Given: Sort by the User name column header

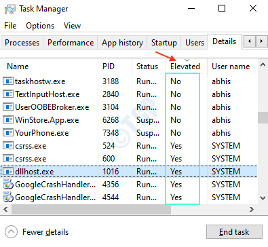Looking at the screenshot, I should 232,66.
